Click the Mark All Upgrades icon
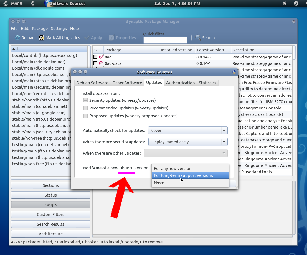307x255 pixels. pyautogui.click(x=41, y=38)
